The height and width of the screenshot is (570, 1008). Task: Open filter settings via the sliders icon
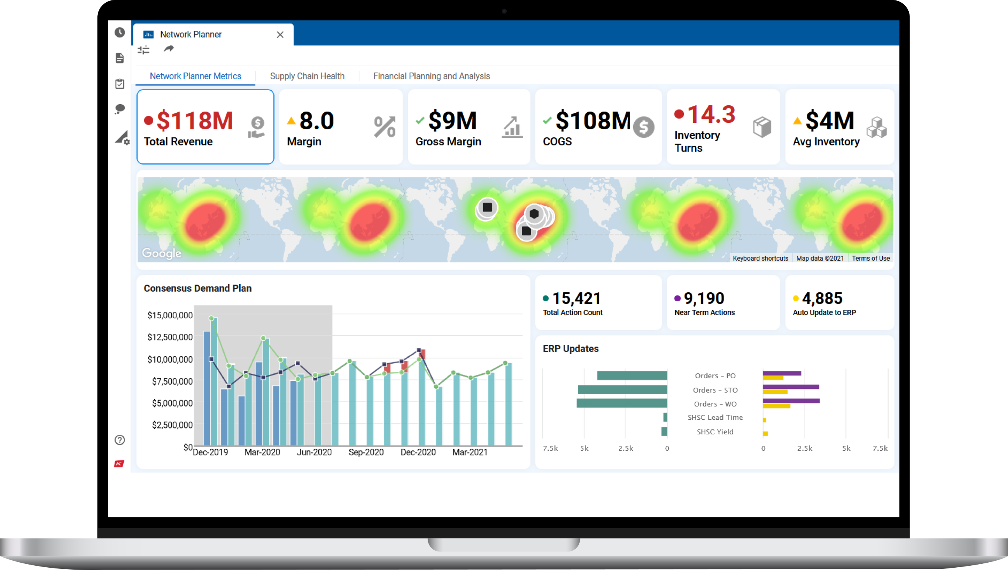(143, 49)
